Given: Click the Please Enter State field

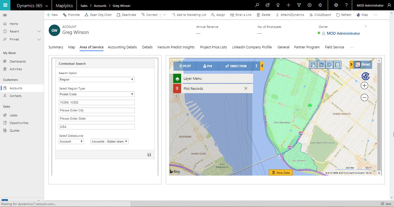Looking at the screenshot, I should click(x=97, y=119).
